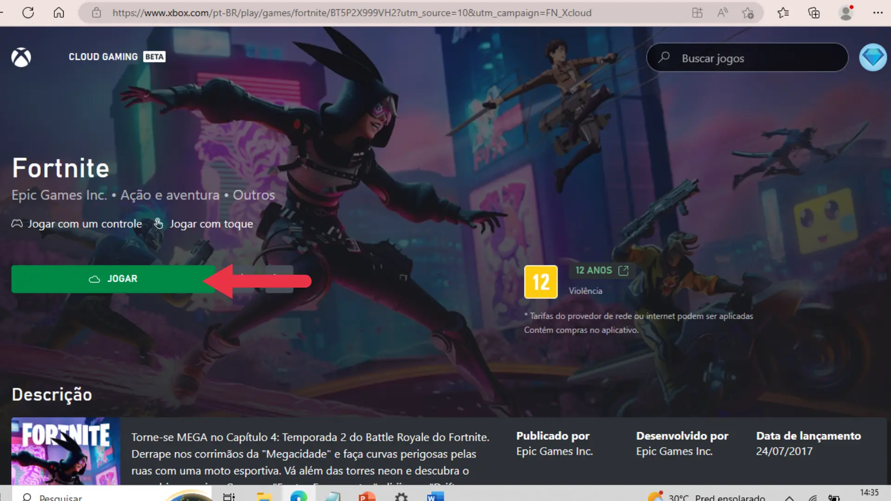Screen dimensions: 891x501
Task: Click the Desenvolvido por Epic Games Inc. text
Action: [682, 443]
